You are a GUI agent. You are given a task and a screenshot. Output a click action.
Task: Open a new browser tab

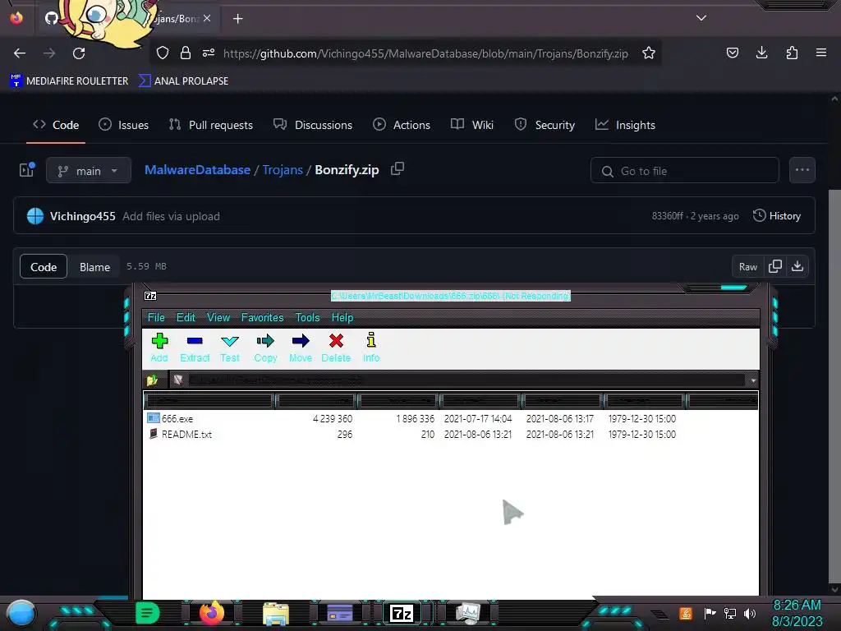237,19
